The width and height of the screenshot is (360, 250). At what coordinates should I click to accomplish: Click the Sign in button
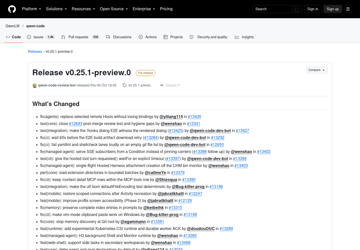tap(313, 9)
